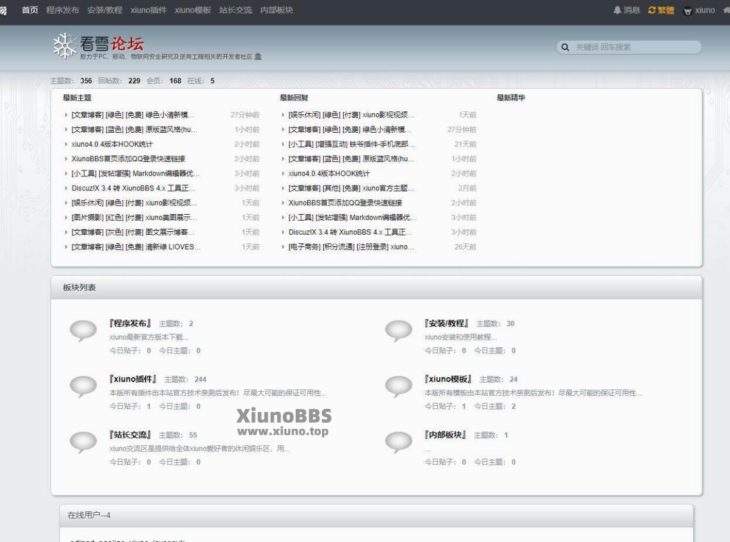Image resolution: width=730 pixels, height=542 pixels.
Task: Click the description xiuno安装和使用教程...
Action: point(461,337)
